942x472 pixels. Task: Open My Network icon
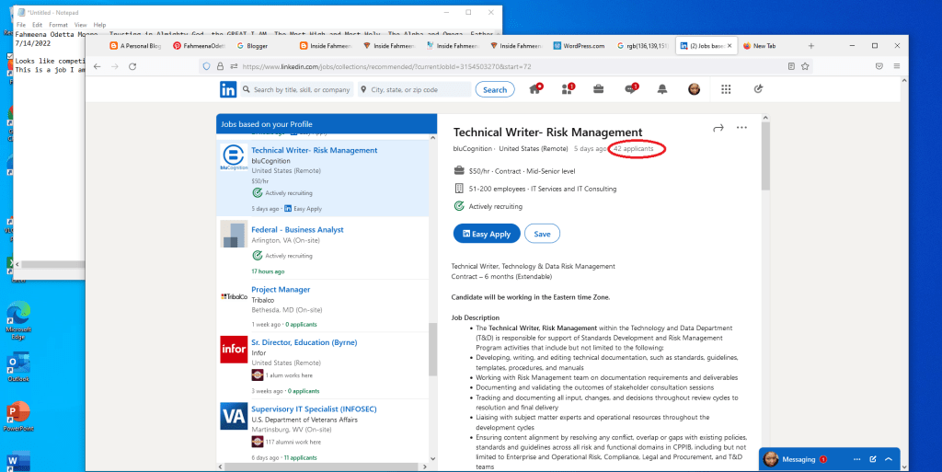(x=567, y=89)
